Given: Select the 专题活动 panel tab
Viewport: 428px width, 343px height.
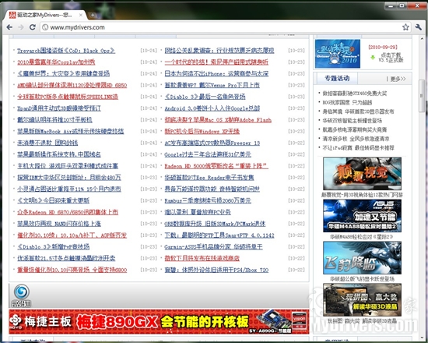Looking at the screenshot, I should point(337,78).
